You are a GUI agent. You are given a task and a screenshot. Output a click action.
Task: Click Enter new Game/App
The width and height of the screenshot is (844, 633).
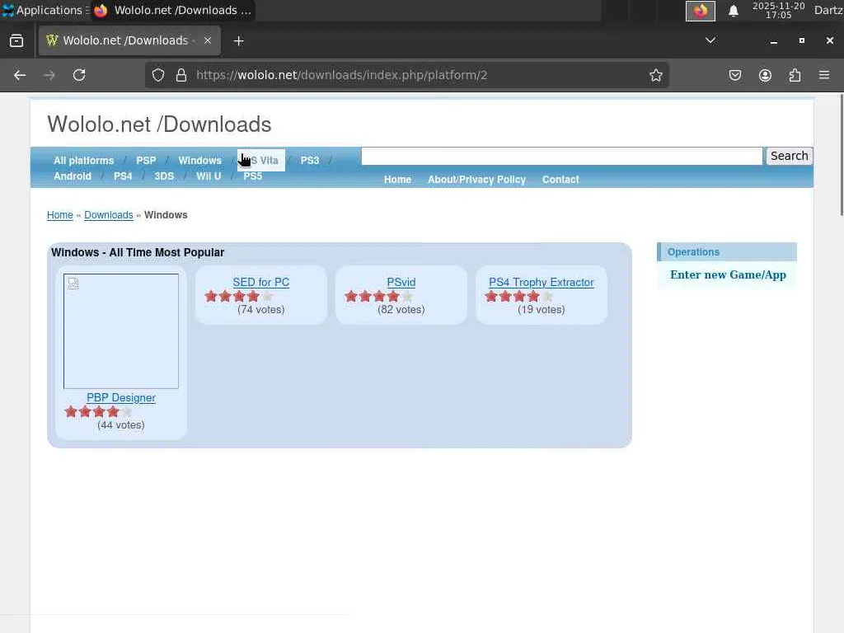(728, 274)
